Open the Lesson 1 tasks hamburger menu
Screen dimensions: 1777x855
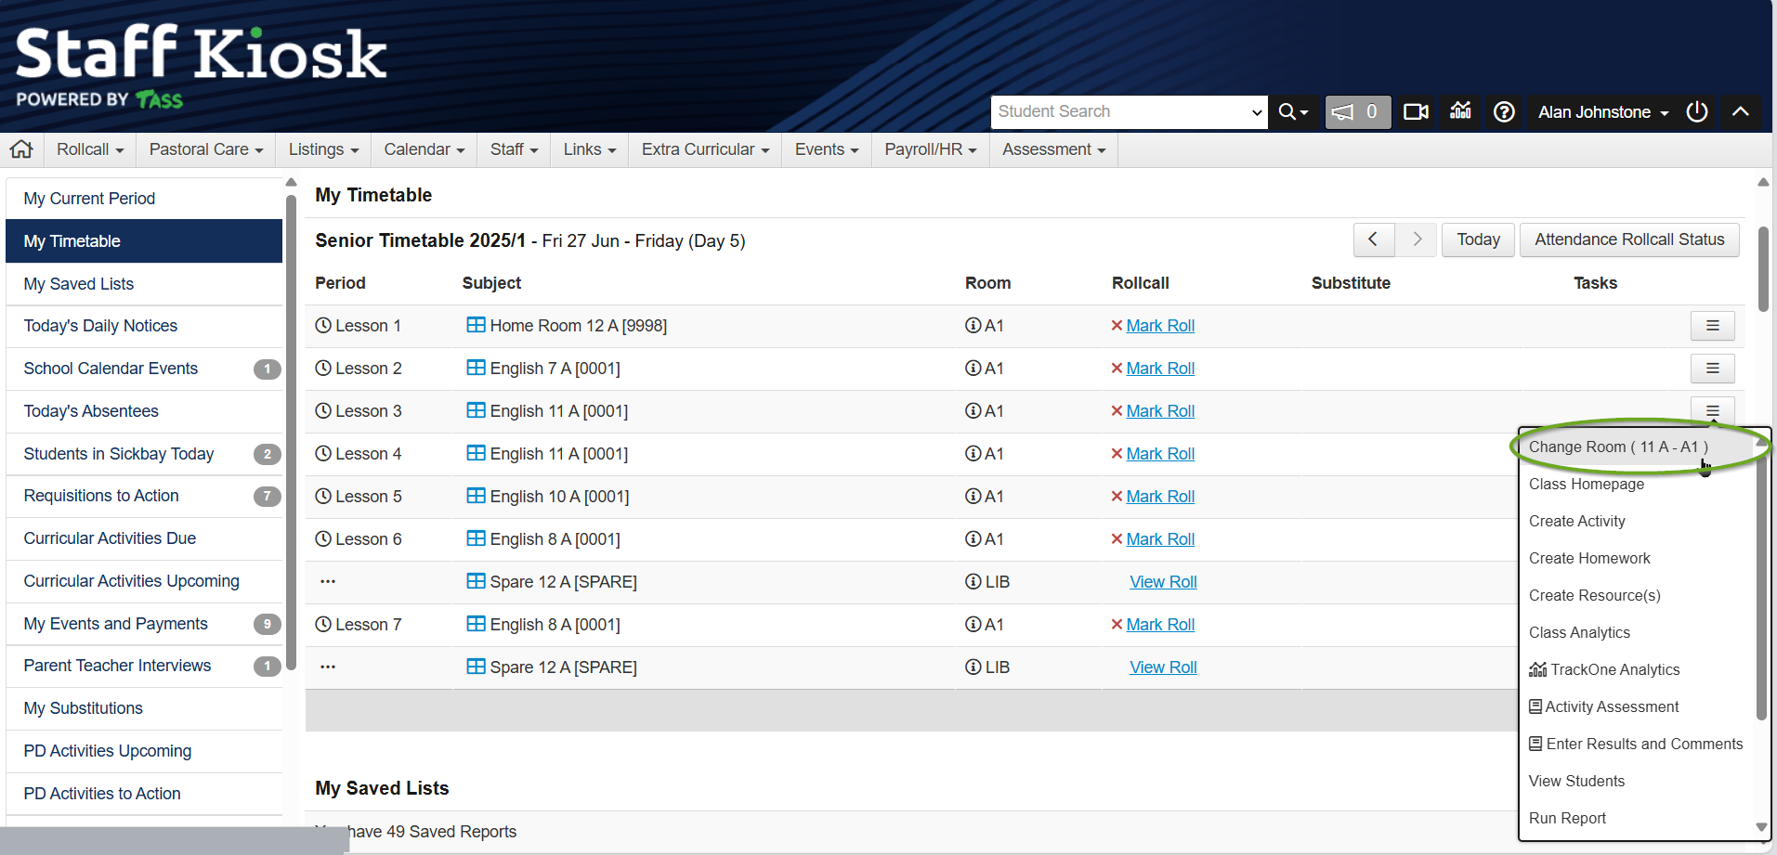point(1712,326)
